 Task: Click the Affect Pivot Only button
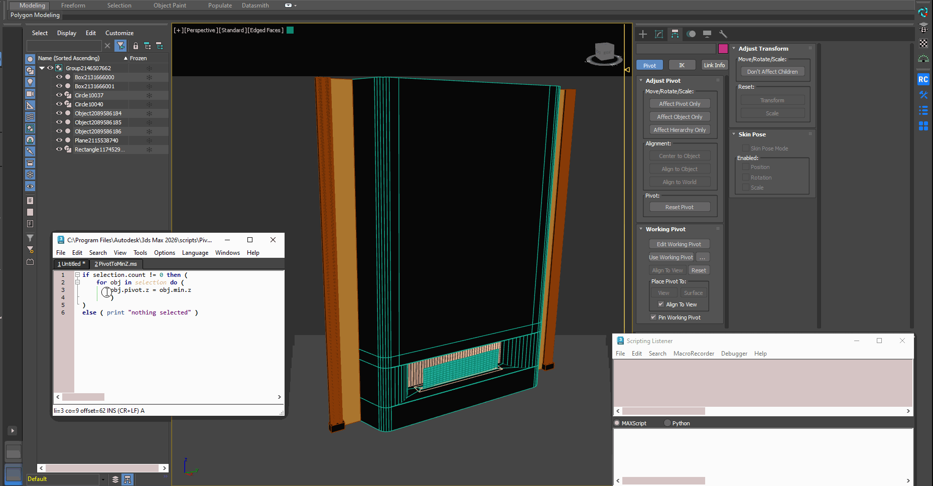point(680,104)
